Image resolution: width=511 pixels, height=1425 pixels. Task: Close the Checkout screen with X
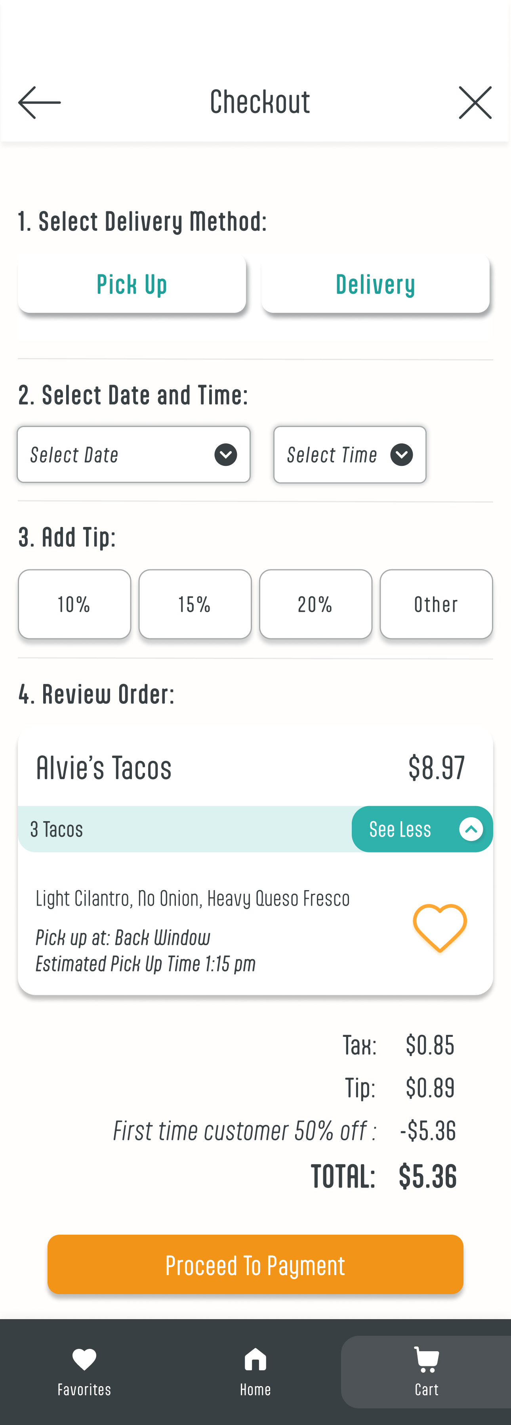[475, 102]
